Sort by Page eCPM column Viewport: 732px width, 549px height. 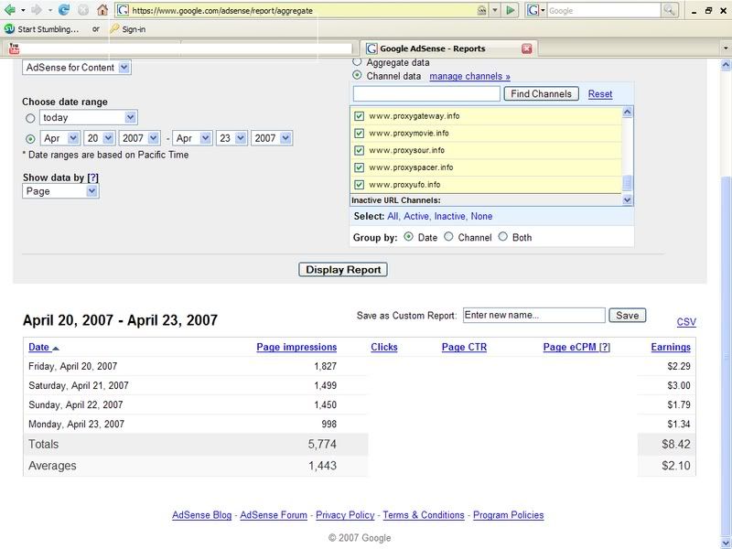[x=569, y=347]
